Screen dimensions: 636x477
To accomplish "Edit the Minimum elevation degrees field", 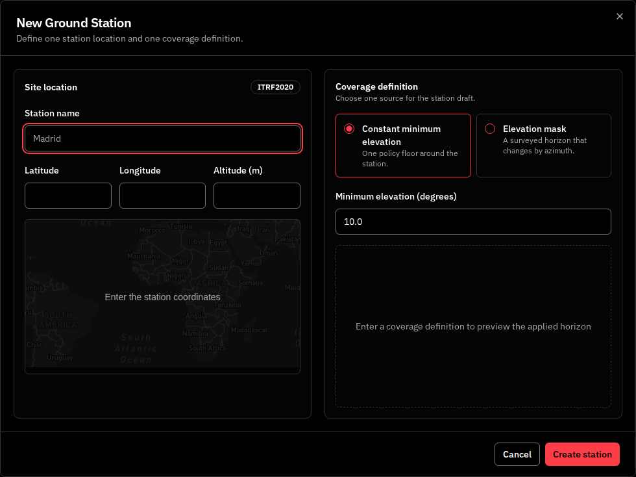I will 473,222.
